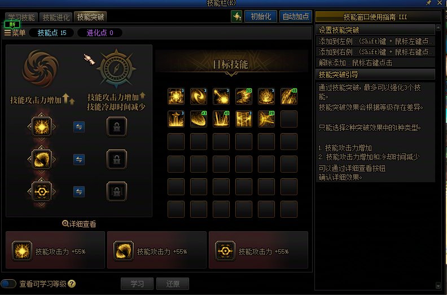Click the spiral vortex target skill icon
The height and width of the screenshot is (295, 447).
[x=199, y=96]
